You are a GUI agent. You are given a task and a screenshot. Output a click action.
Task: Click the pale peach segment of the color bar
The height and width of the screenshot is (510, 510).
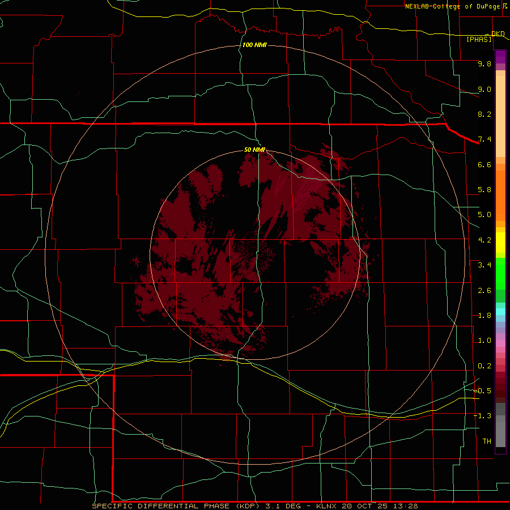click(x=500, y=116)
